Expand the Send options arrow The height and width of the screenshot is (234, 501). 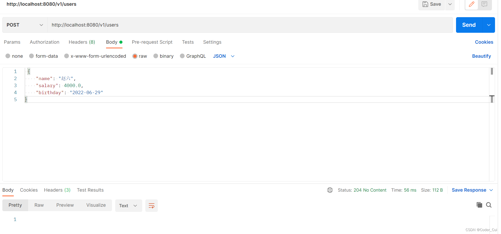(x=489, y=25)
